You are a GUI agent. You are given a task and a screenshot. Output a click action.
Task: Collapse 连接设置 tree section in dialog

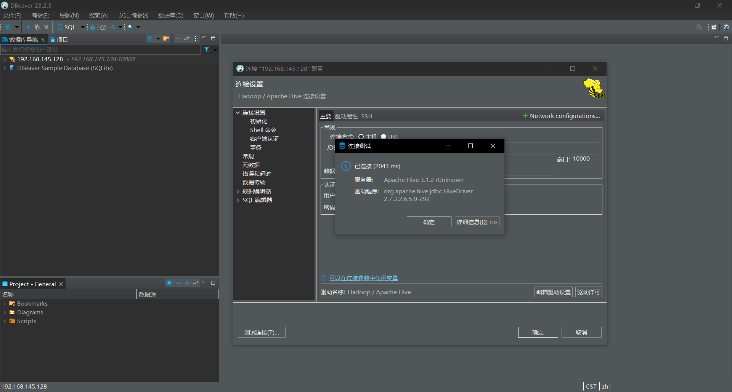[238, 113]
